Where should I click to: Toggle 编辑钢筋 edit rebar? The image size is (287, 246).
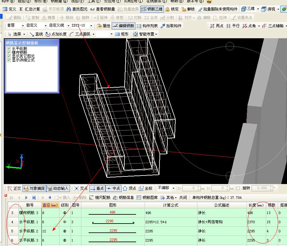(x=124, y=26)
